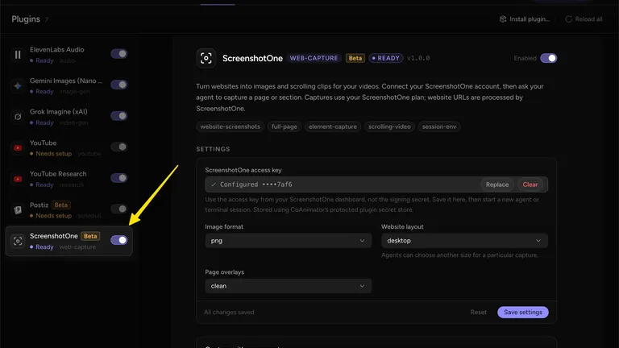Image resolution: width=619 pixels, height=348 pixels.
Task: Select the Postiz plugin row
Action: point(69,210)
